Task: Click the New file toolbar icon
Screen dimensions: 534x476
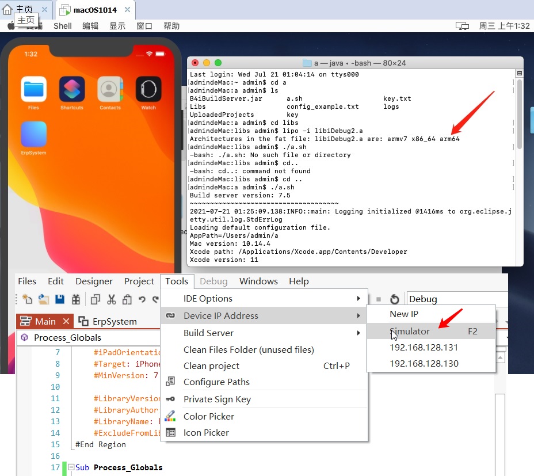Action: click(x=27, y=299)
